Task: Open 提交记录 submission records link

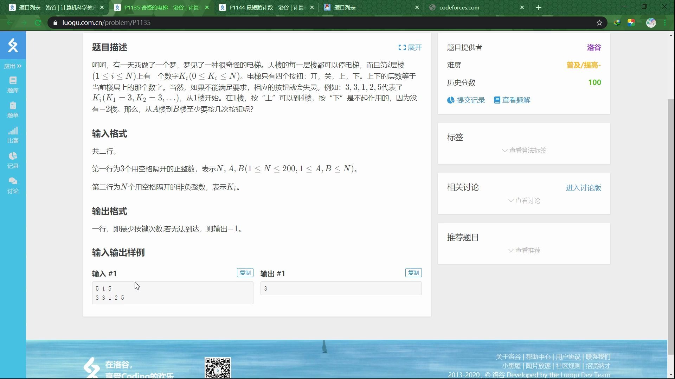Action: coord(466,100)
